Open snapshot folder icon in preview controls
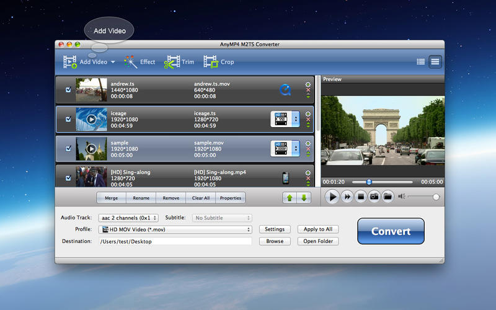 388,197
